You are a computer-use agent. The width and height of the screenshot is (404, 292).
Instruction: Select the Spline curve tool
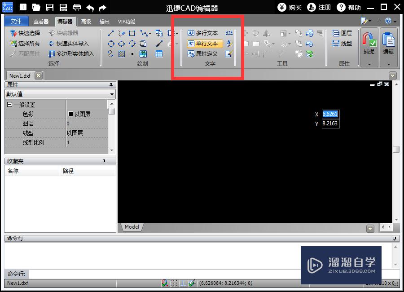[x=111, y=54]
